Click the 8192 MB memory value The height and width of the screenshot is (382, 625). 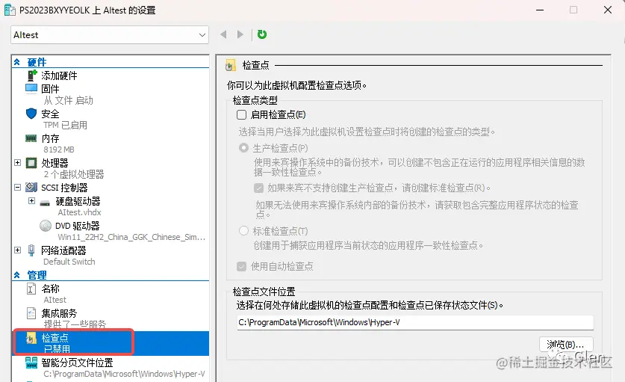(59, 150)
